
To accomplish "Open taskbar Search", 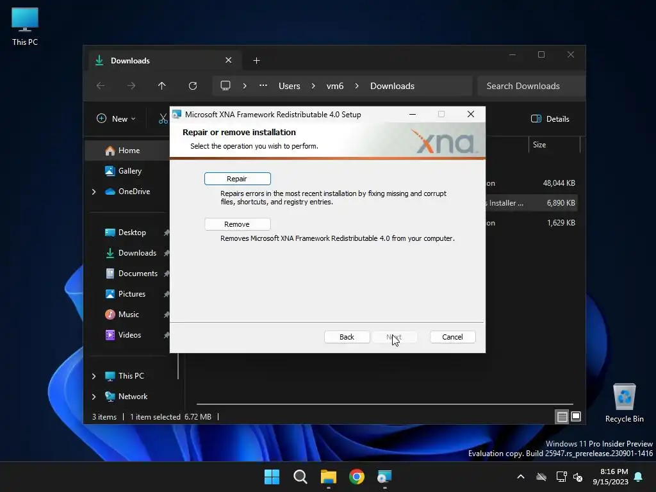I will coord(300,477).
